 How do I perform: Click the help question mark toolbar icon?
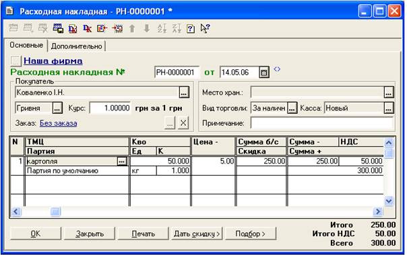click(191, 28)
